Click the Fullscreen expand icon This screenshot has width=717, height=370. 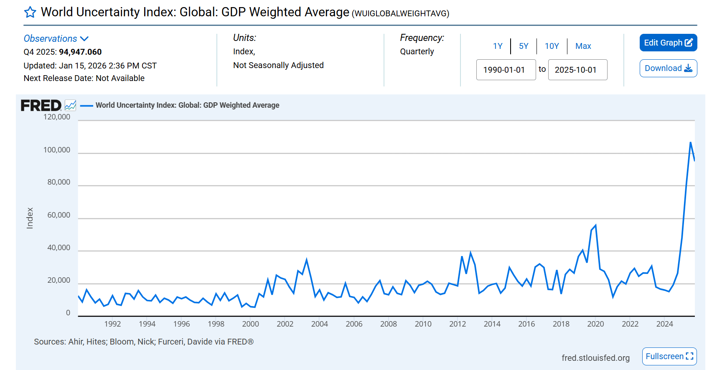point(689,356)
